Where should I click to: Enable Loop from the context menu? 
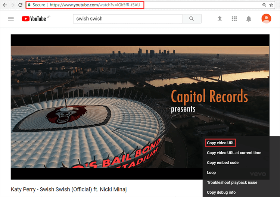tap(211, 172)
